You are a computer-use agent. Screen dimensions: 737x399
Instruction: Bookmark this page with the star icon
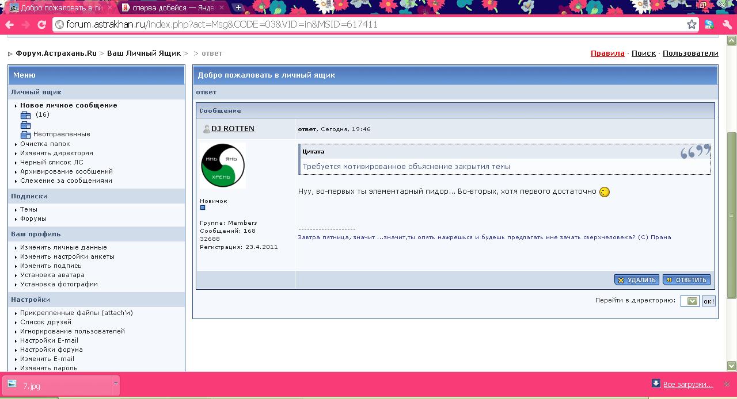click(x=692, y=24)
